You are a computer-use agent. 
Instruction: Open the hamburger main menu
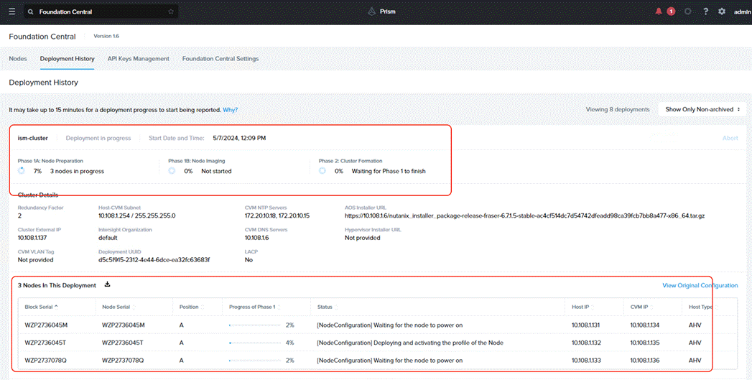point(12,11)
